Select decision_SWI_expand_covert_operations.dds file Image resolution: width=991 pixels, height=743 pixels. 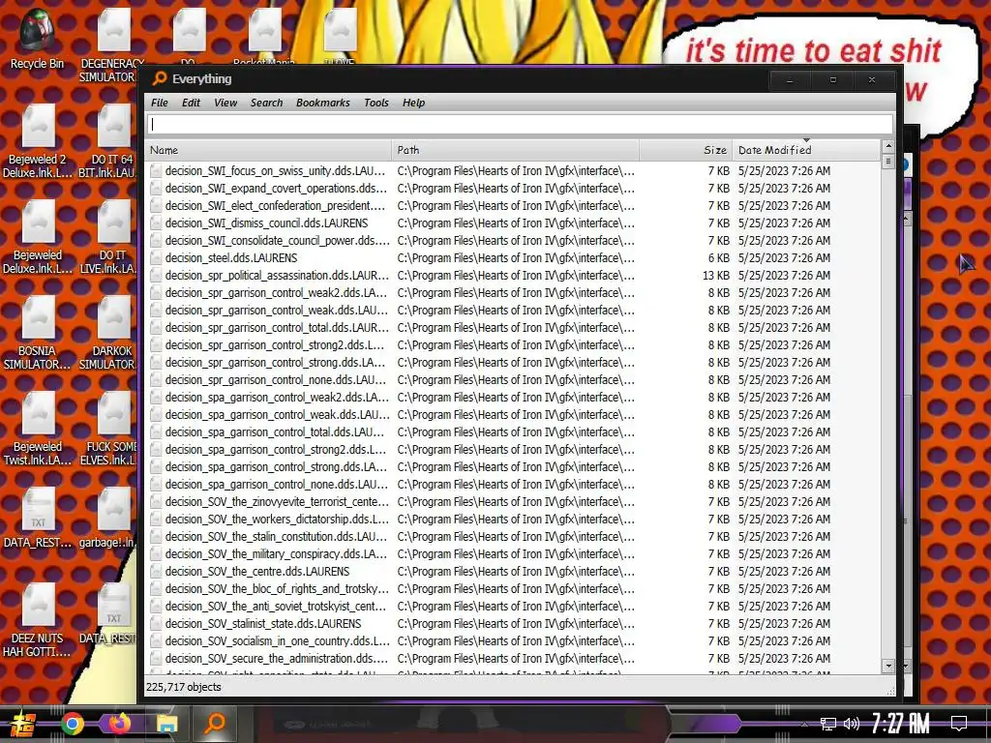click(276, 189)
